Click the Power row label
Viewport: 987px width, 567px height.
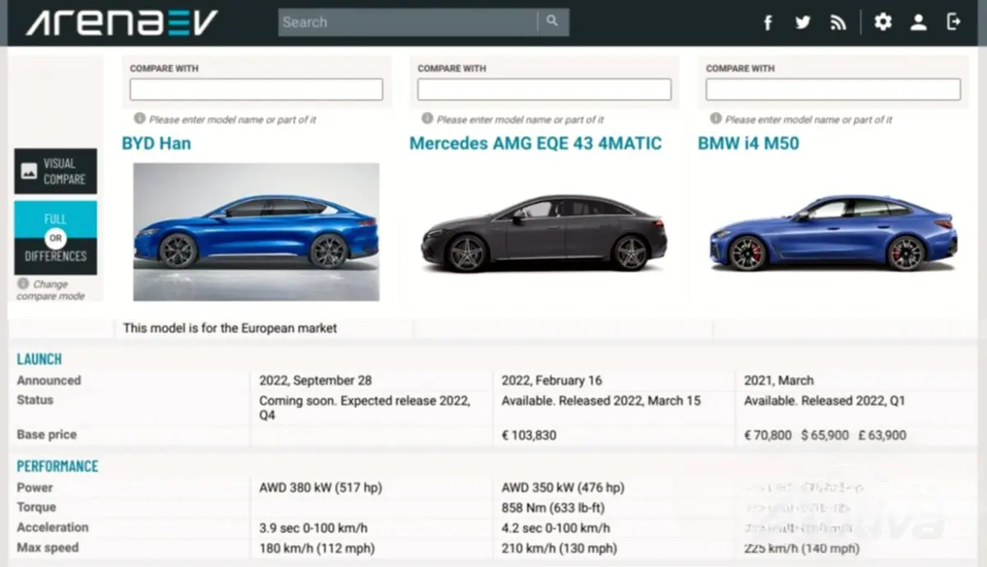click(x=35, y=487)
